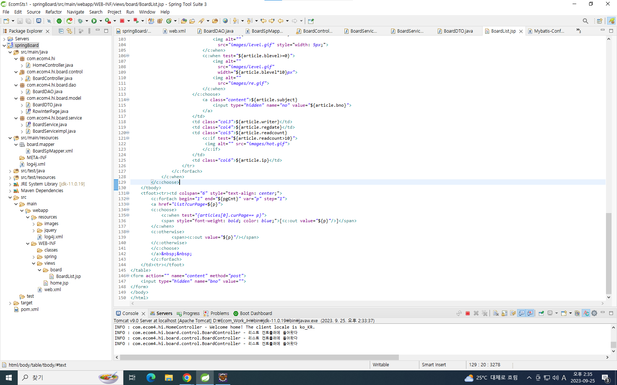Open the Navigate menu
This screenshot has width=617, height=385.
click(75, 12)
